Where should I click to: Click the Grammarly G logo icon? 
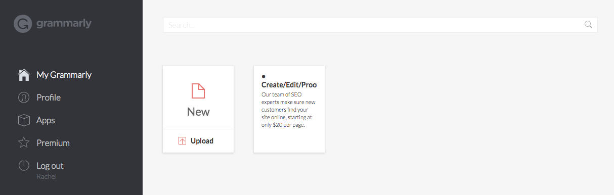[23, 24]
